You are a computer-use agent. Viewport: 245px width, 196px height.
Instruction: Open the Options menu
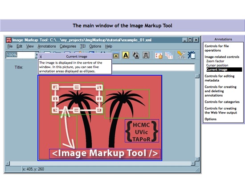(95, 46)
